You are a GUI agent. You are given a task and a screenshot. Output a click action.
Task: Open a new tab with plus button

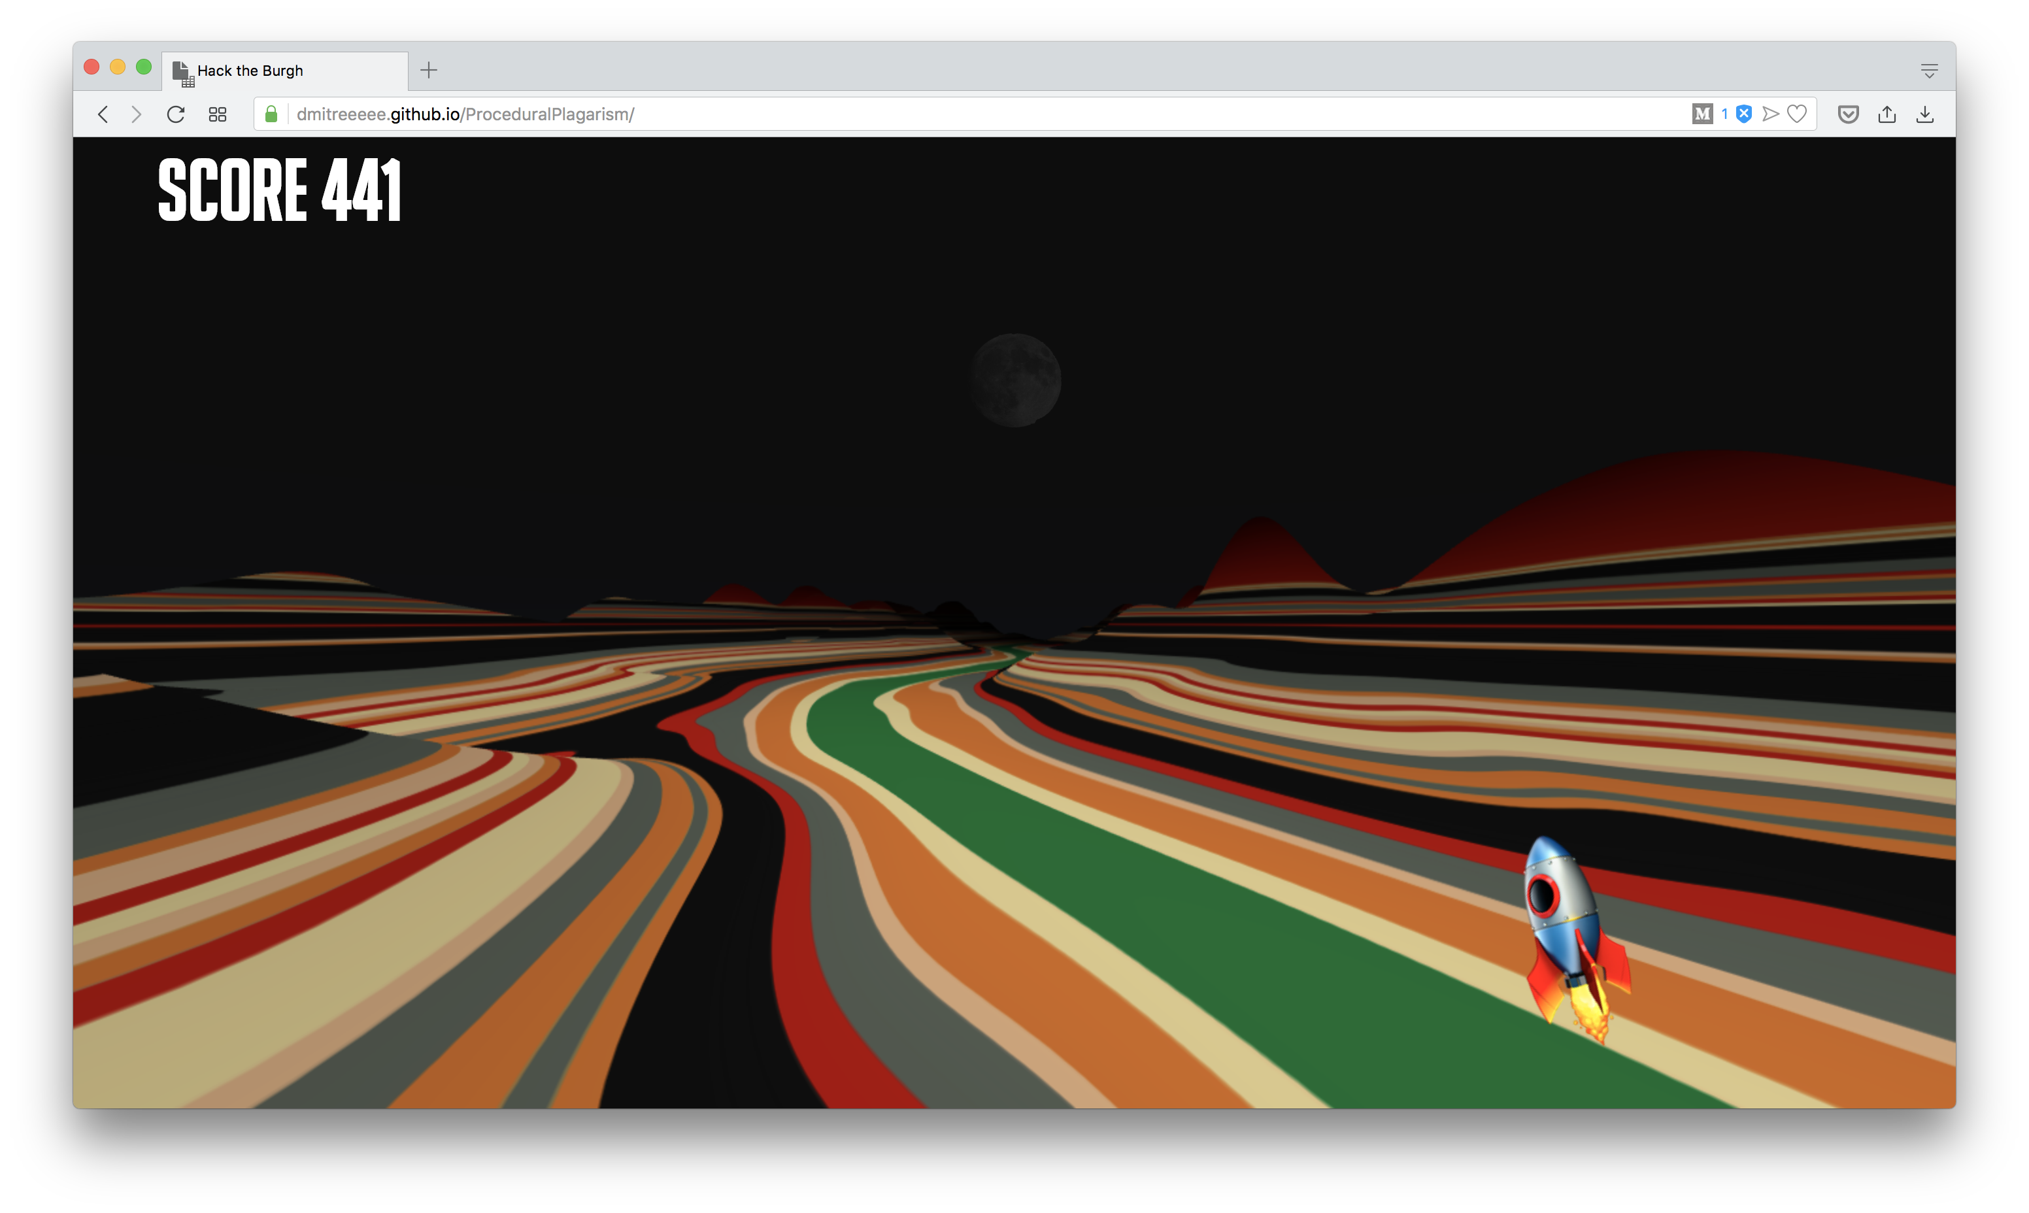(x=428, y=71)
